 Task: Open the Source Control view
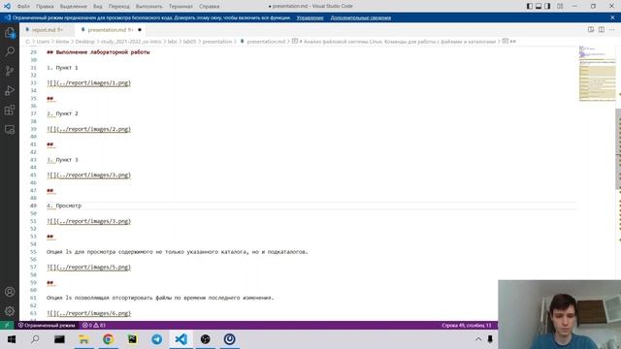[10, 71]
